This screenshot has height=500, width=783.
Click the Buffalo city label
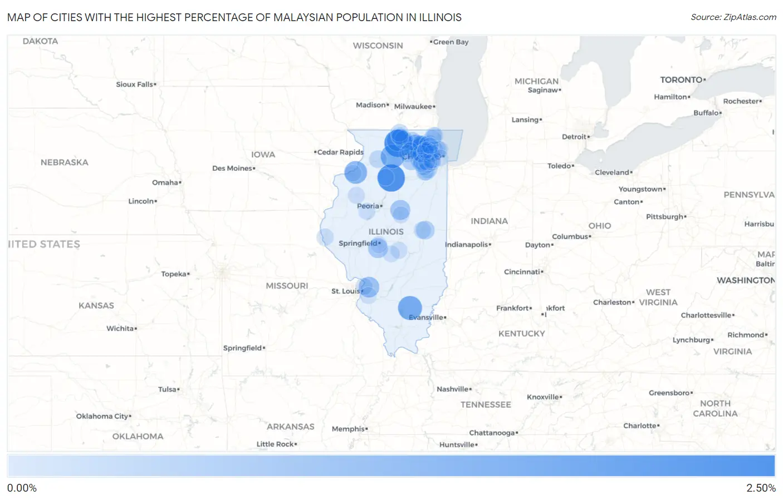[x=707, y=112]
